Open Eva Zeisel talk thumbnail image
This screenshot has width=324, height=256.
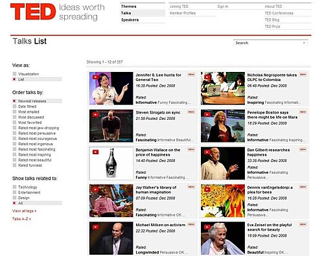click(x=223, y=239)
